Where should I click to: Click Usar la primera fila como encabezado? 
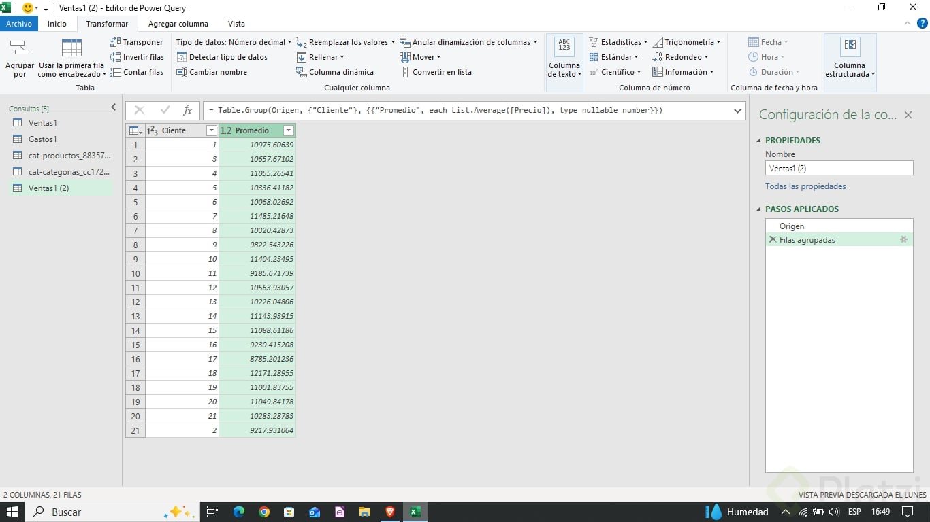coord(71,58)
